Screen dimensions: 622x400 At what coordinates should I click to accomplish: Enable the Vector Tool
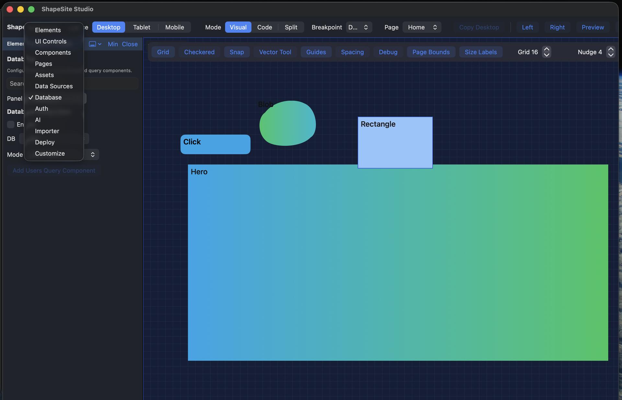pyautogui.click(x=275, y=52)
